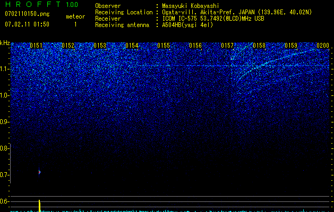This screenshot has width=334, height=212.
Task: Click the 0159 time marker
Action: [x=291, y=46]
